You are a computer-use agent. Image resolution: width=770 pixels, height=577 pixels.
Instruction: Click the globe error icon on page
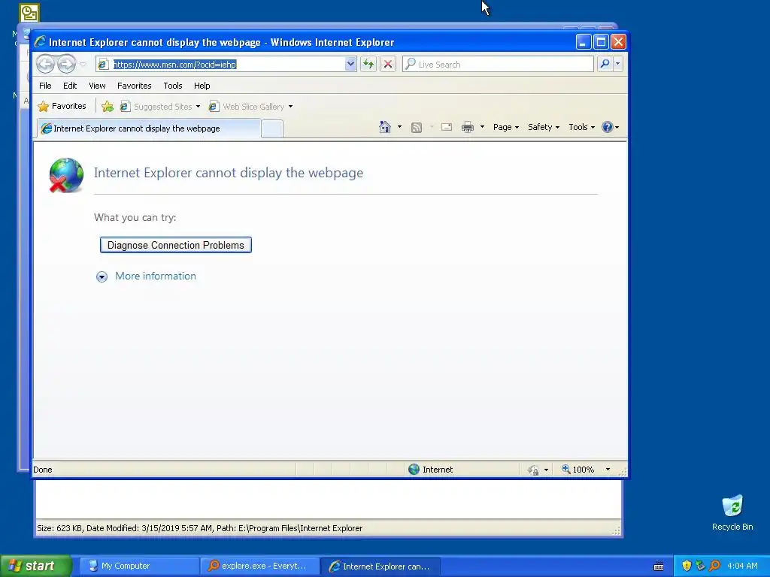[x=66, y=175]
